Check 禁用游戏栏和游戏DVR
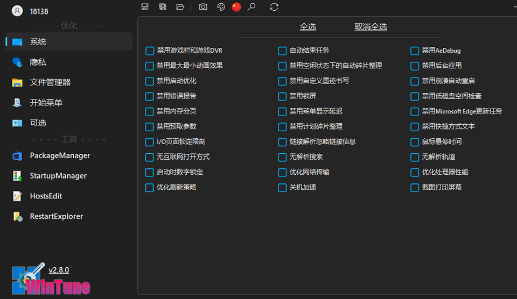The width and height of the screenshot is (517, 299). [150, 51]
